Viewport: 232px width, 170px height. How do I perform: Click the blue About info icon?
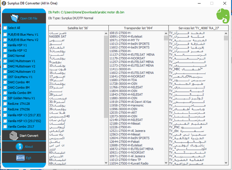19,147
